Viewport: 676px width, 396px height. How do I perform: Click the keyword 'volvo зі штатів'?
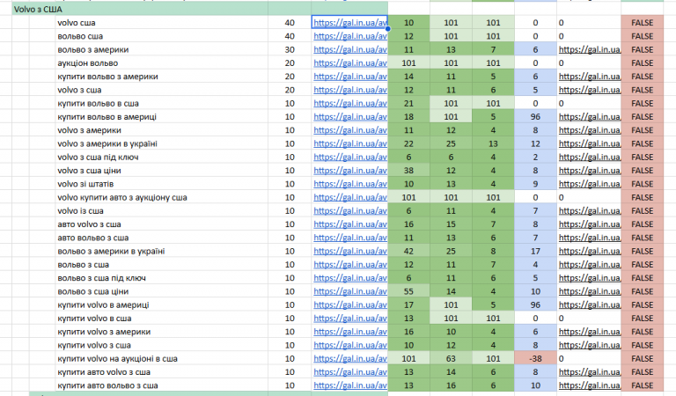tap(85, 184)
